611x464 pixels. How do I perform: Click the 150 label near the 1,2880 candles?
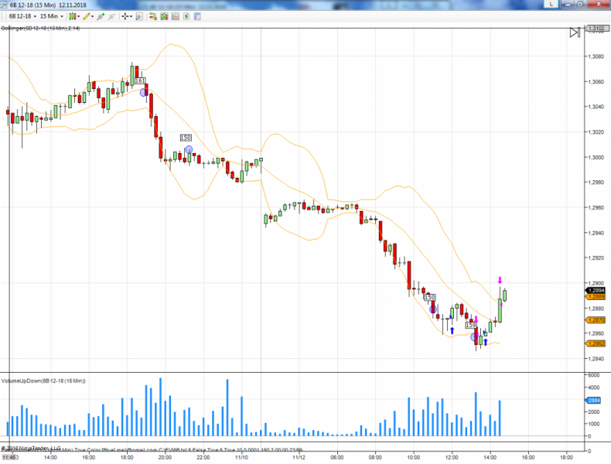(429, 297)
